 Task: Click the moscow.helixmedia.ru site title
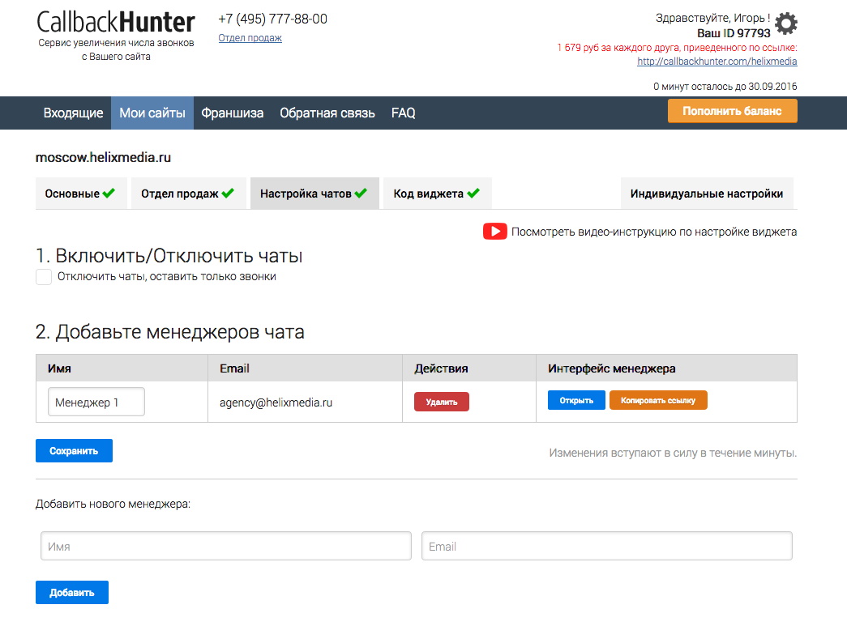point(103,158)
